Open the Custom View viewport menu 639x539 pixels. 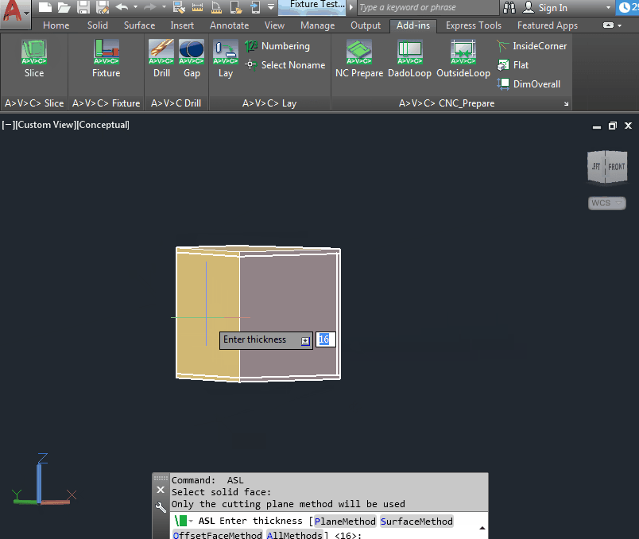45,125
